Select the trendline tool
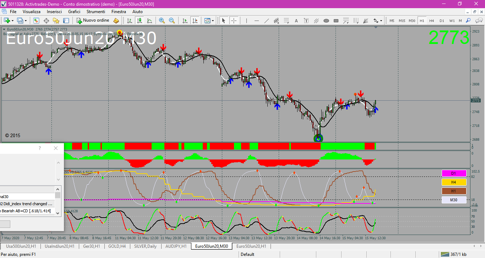 267,21
